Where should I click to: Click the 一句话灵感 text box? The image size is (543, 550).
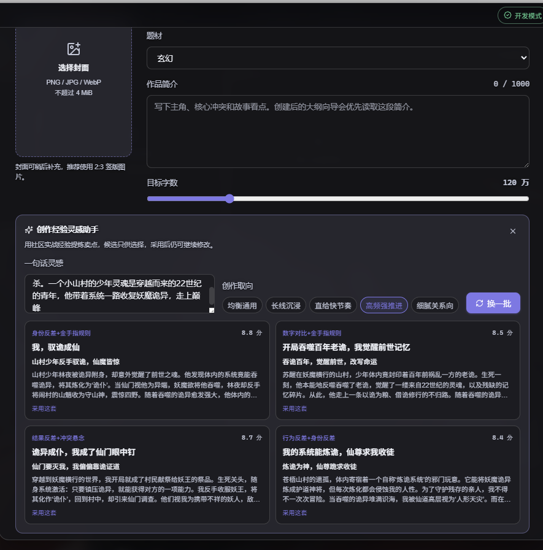(x=120, y=294)
